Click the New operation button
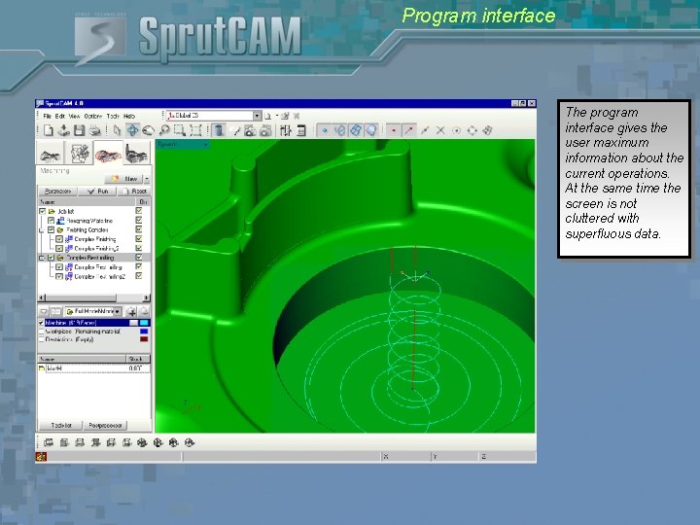The height and width of the screenshot is (525, 700). (x=123, y=179)
